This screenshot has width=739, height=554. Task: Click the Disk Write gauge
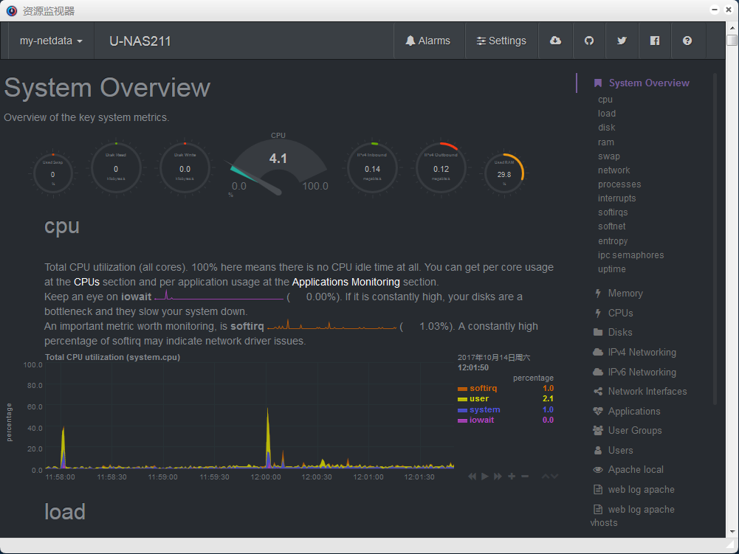coord(185,168)
